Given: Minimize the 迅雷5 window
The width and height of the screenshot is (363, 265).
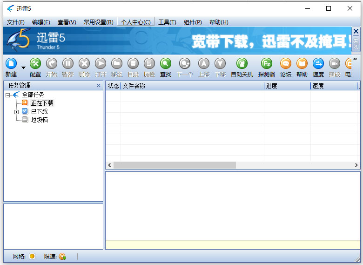Looking at the screenshot, I should [308, 8].
